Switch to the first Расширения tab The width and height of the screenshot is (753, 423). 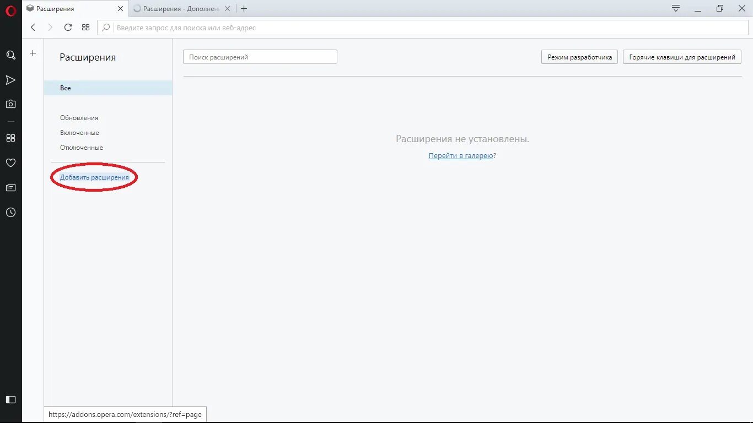[x=76, y=9]
